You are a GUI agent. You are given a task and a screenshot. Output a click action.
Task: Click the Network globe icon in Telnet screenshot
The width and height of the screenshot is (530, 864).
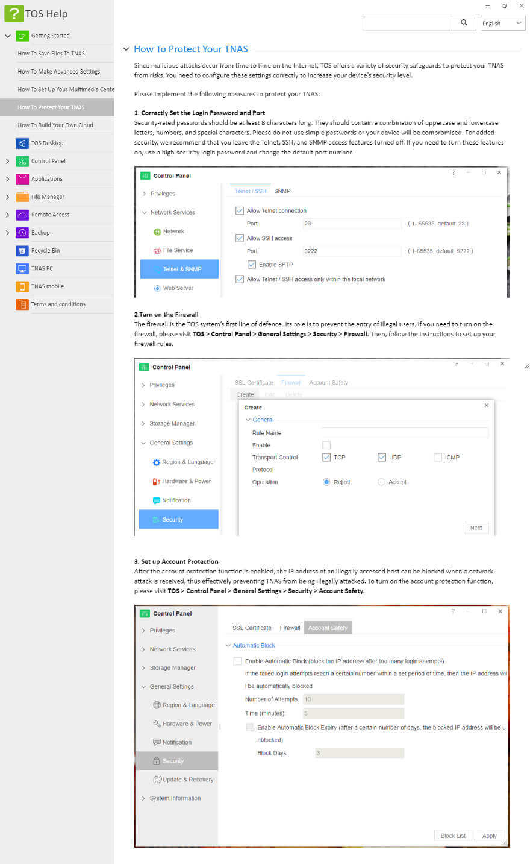tap(157, 232)
